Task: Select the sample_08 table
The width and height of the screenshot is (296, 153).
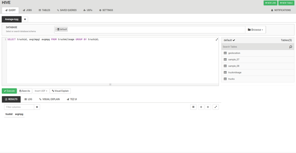Action: tap(258, 66)
